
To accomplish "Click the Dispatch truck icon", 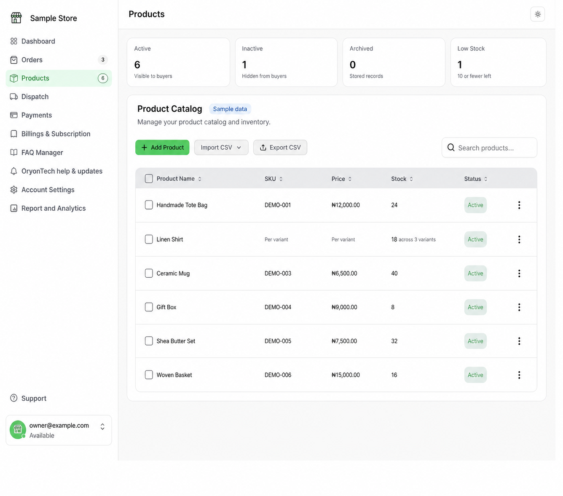I will pyautogui.click(x=14, y=97).
